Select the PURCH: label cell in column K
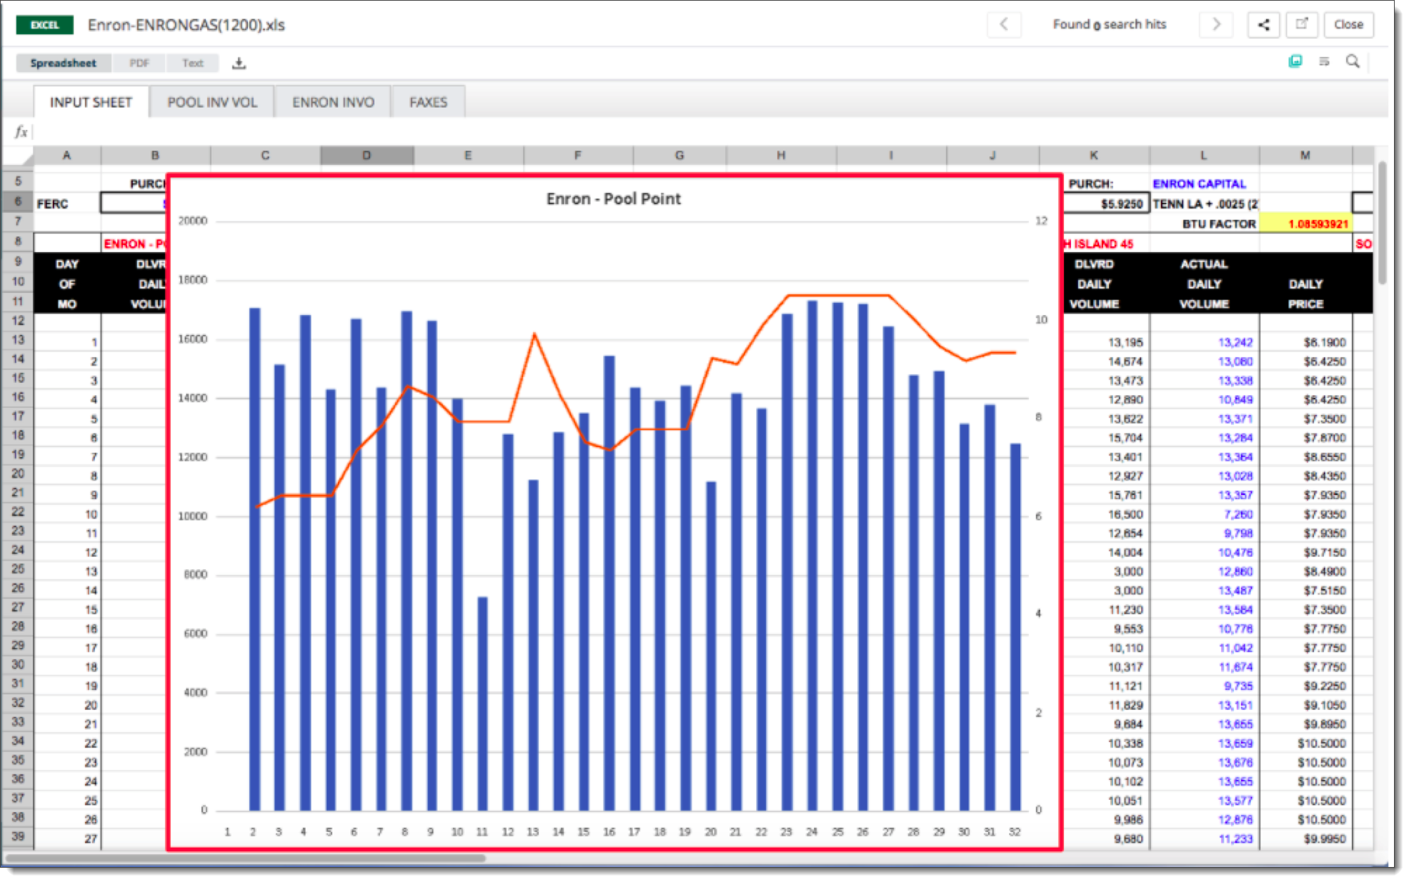1409x882 pixels. click(1106, 184)
